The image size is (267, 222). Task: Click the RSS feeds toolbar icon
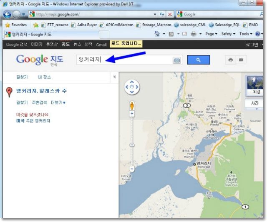coord(171,34)
